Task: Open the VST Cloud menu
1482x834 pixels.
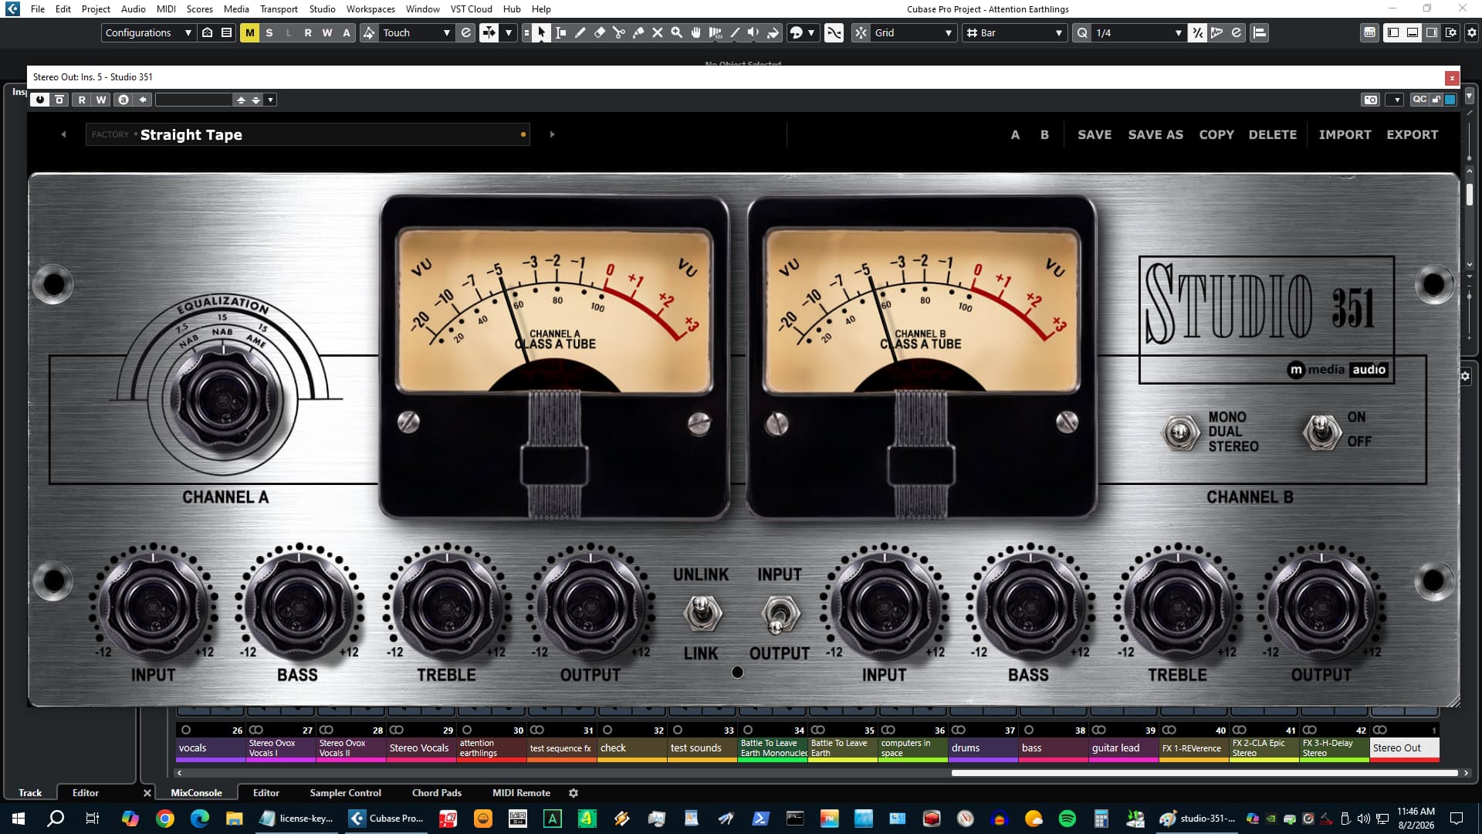Action: (x=471, y=8)
